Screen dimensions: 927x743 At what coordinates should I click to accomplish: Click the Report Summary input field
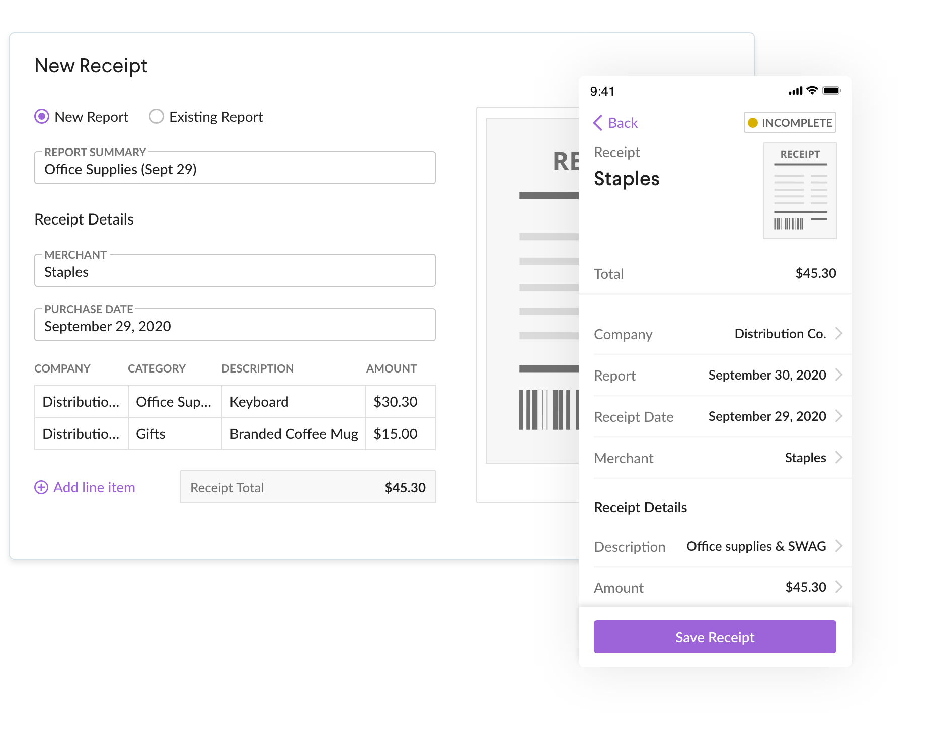235,169
